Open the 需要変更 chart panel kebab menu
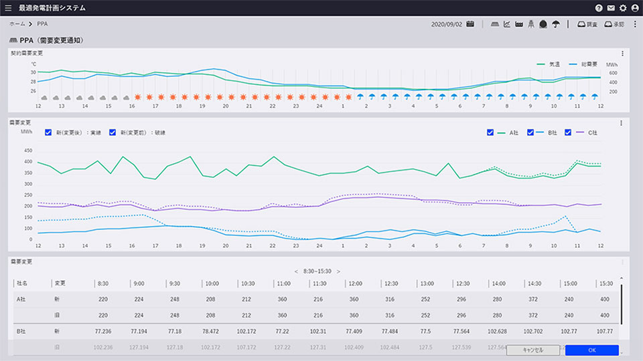This screenshot has width=643, height=361. [x=622, y=123]
